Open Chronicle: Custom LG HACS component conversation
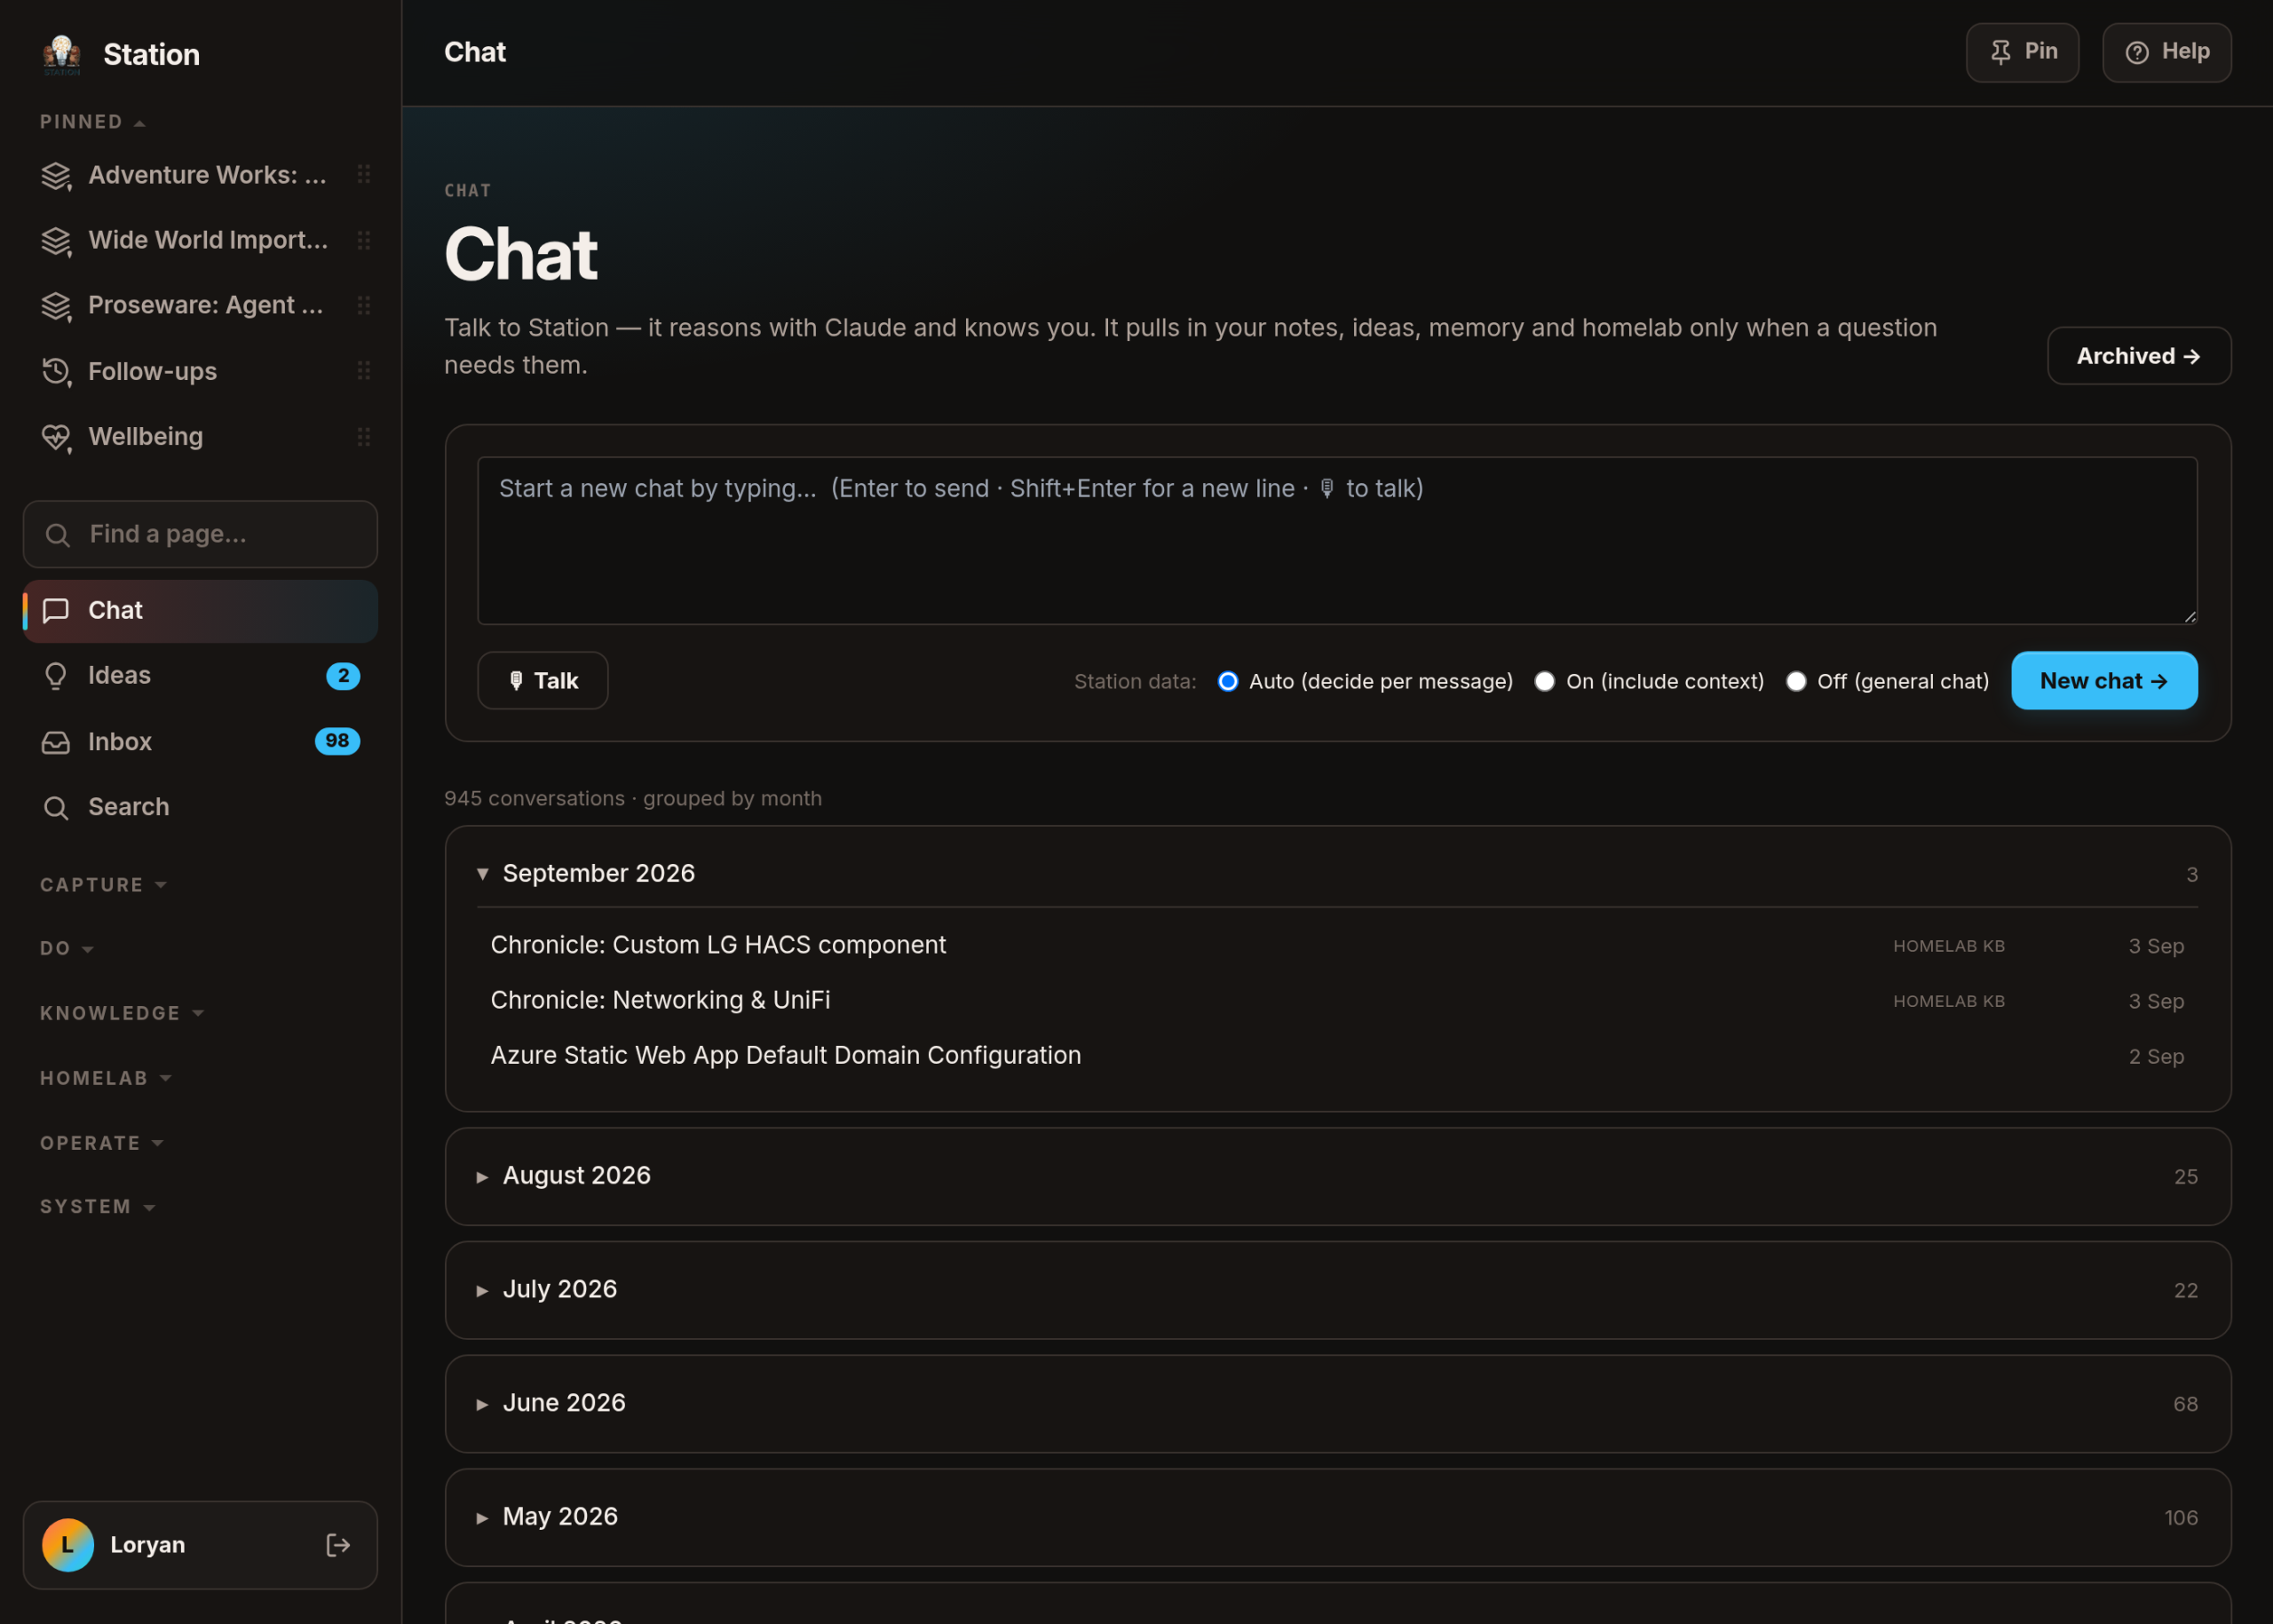The width and height of the screenshot is (2273, 1624). point(1337,945)
